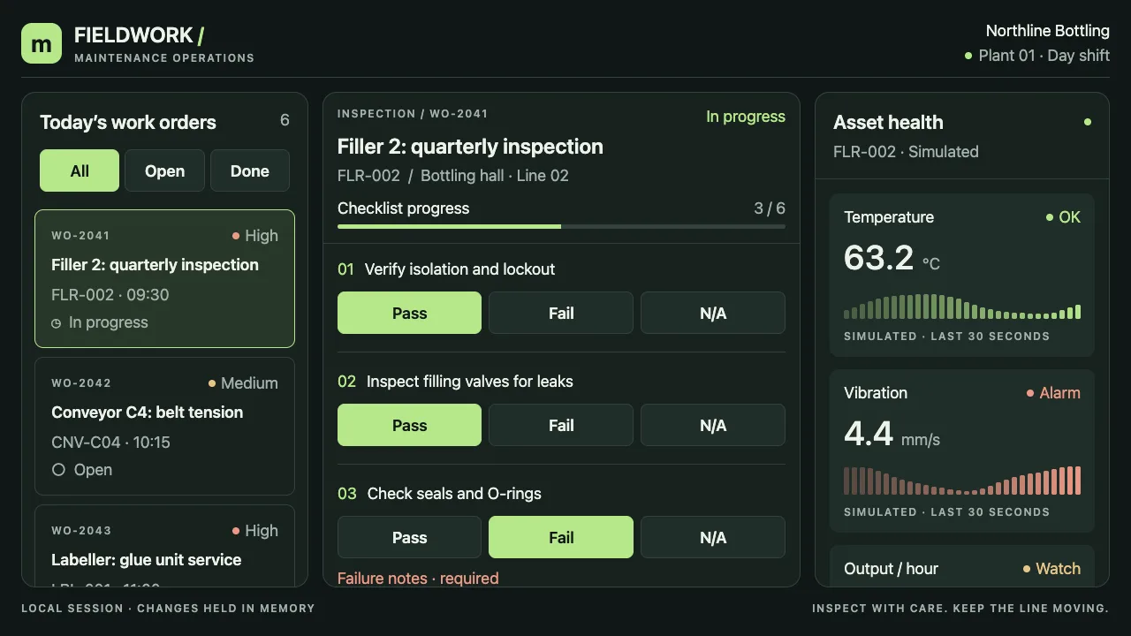This screenshot has width=1131, height=636.
Task: Click the Vibration sparkline chart
Action: (962, 481)
